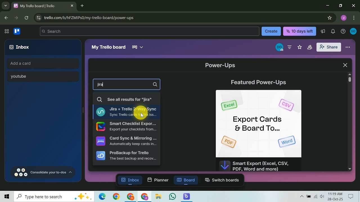Click the ProBackup for Trello icon
This screenshot has height=202, width=360.
[101, 155]
